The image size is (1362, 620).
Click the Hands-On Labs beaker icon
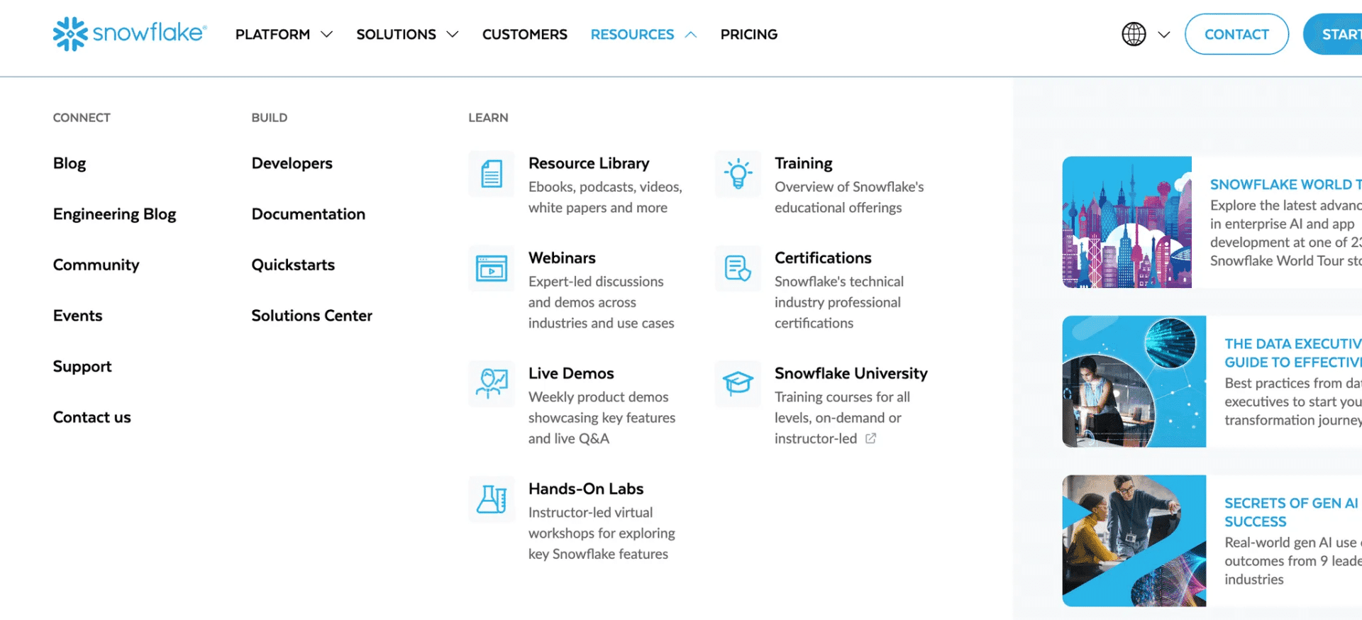[492, 499]
